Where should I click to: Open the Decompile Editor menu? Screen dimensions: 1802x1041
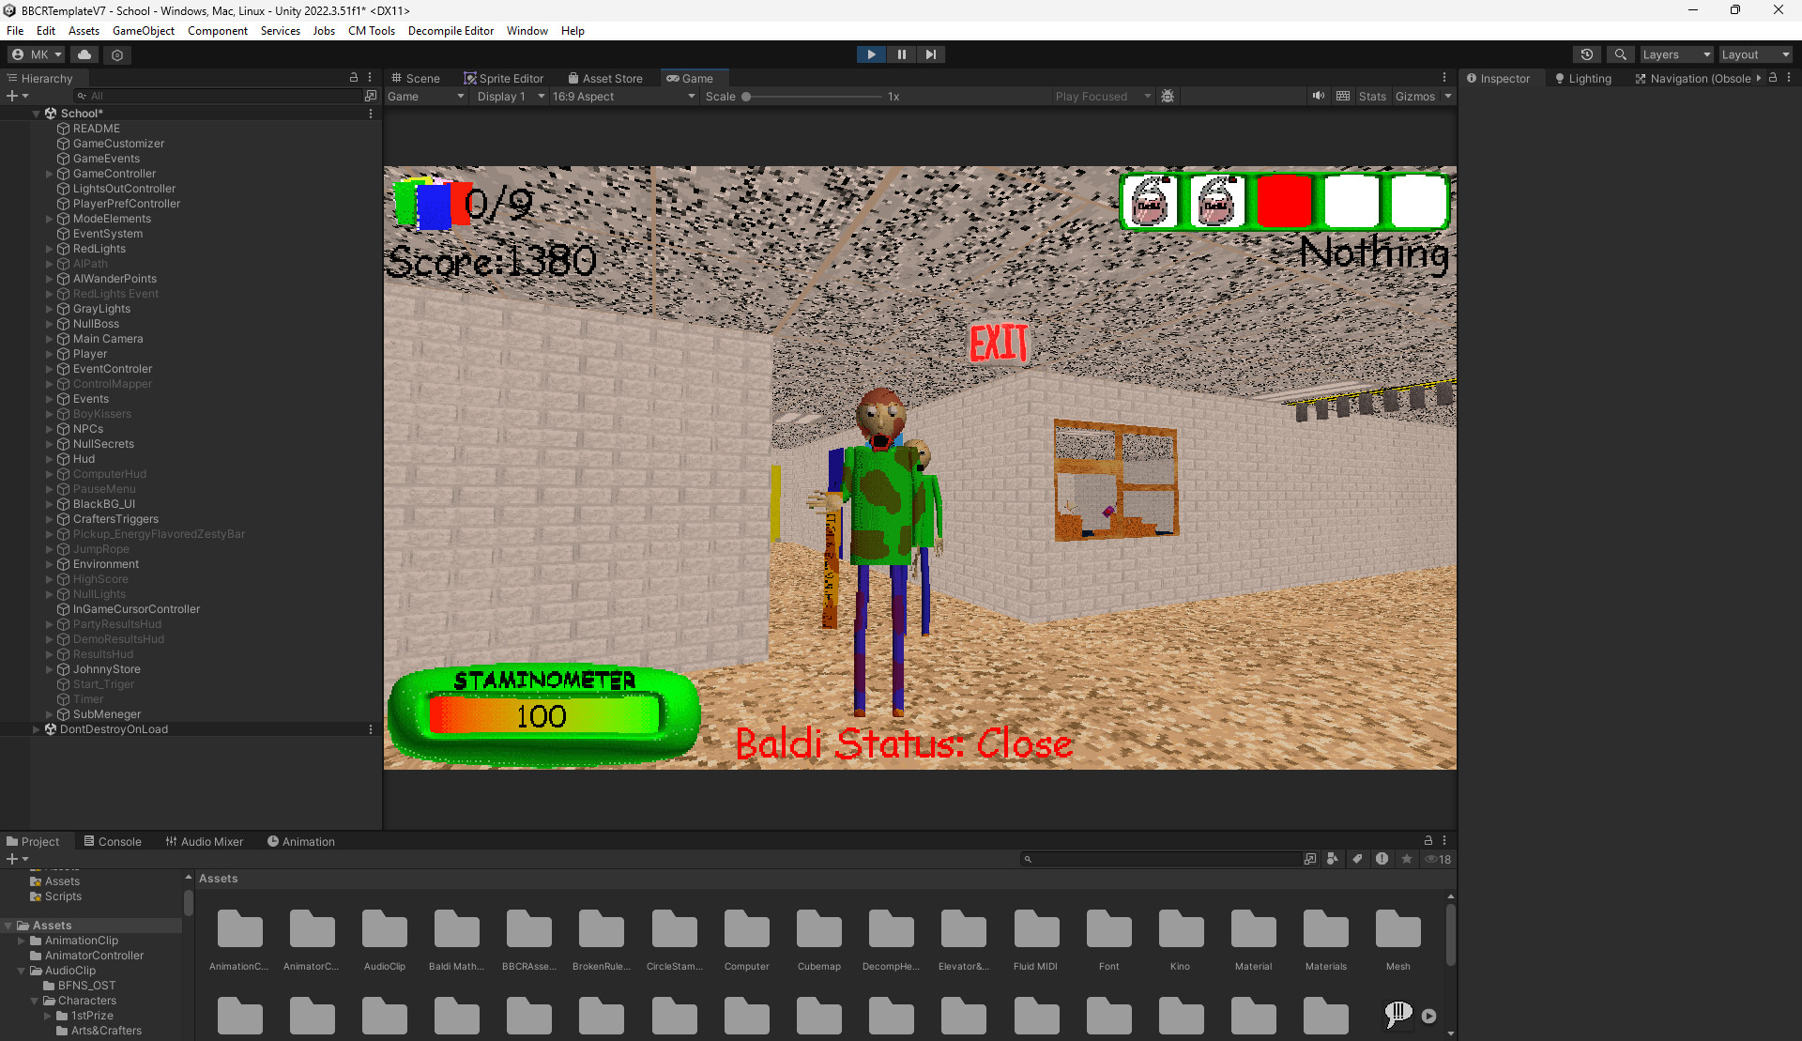coord(450,30)
